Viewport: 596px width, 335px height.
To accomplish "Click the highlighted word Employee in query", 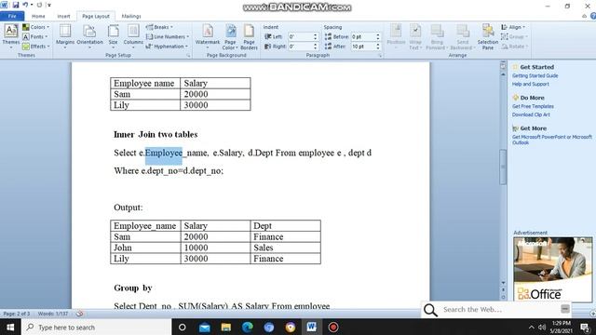I will 164,153.
